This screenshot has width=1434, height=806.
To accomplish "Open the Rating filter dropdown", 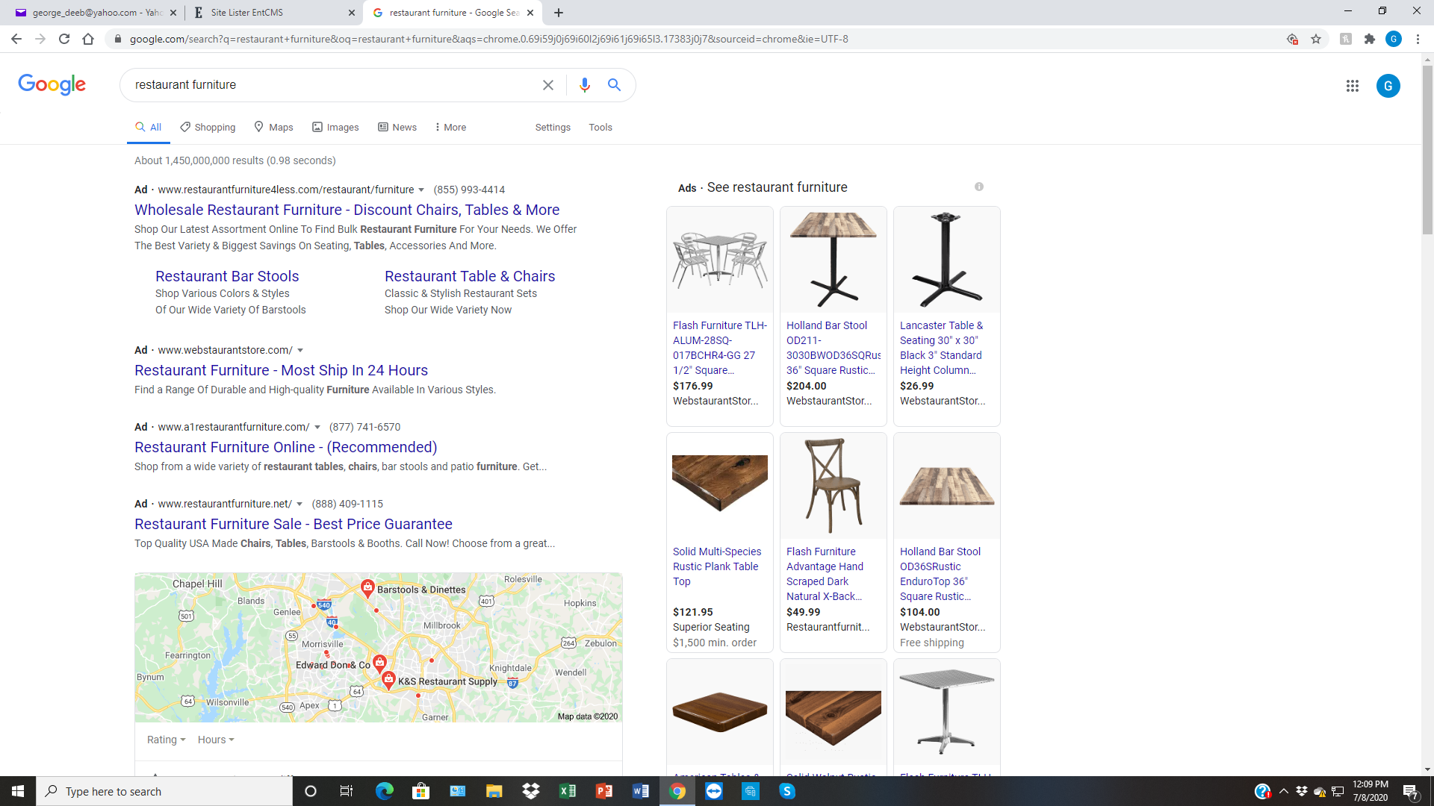I will tap(166, 740).
